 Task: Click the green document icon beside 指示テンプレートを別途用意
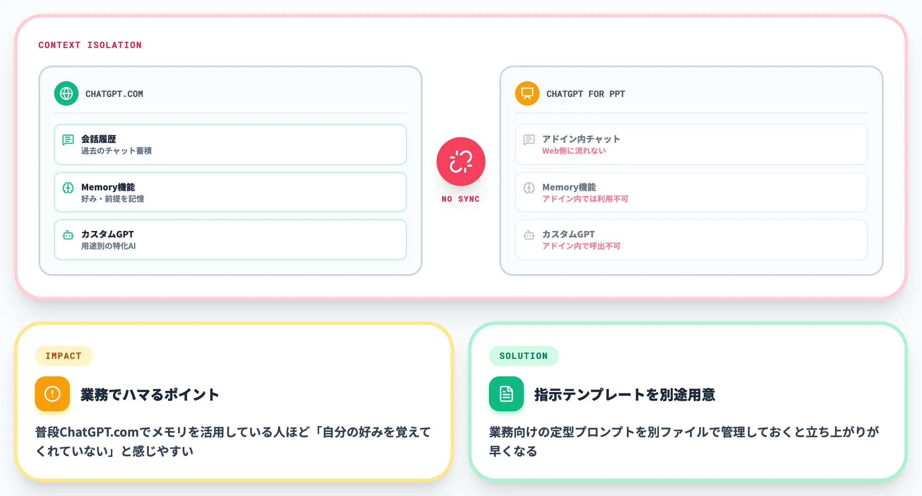pos(506,394)
